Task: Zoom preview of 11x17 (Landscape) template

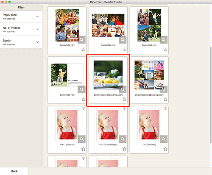Action: point(123,139)
